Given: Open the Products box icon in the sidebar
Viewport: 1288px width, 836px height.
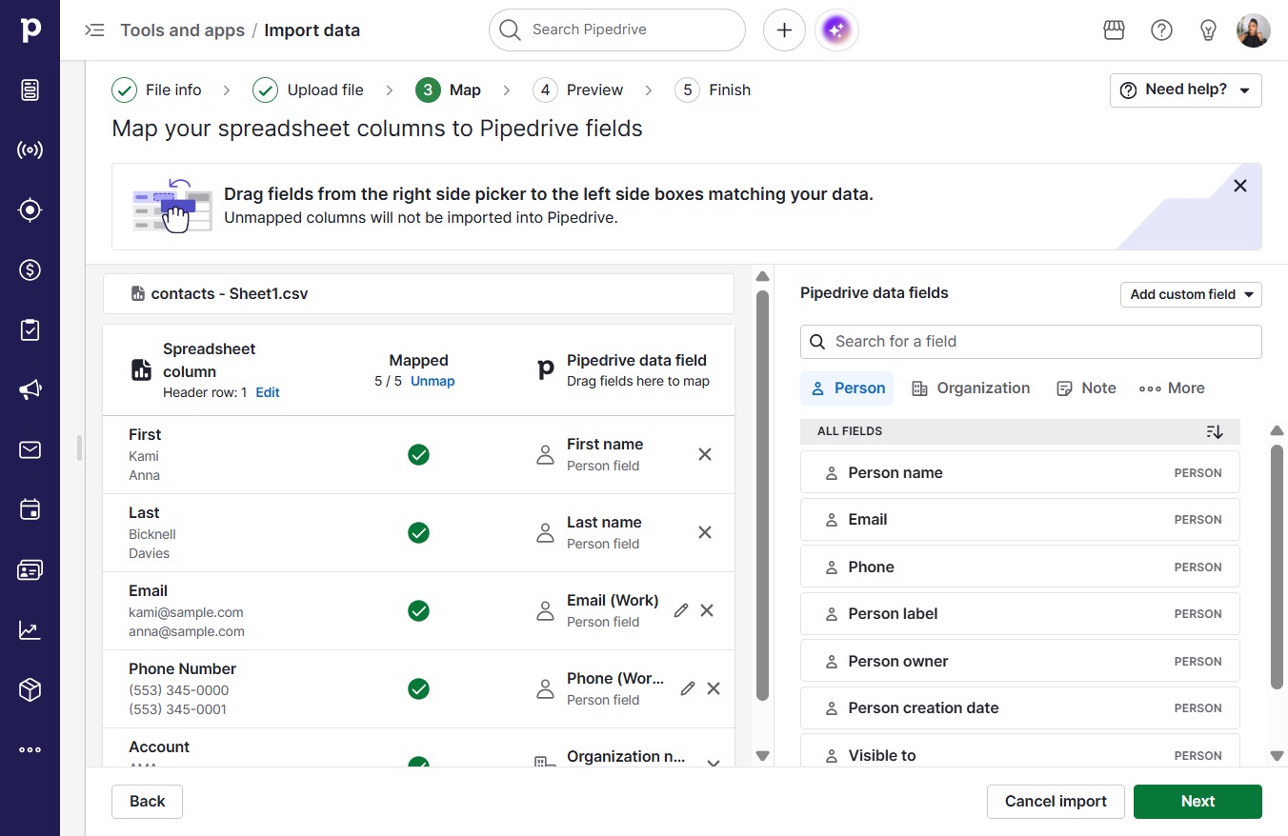Looking at the screenshot, I should [x=30, y=689].
